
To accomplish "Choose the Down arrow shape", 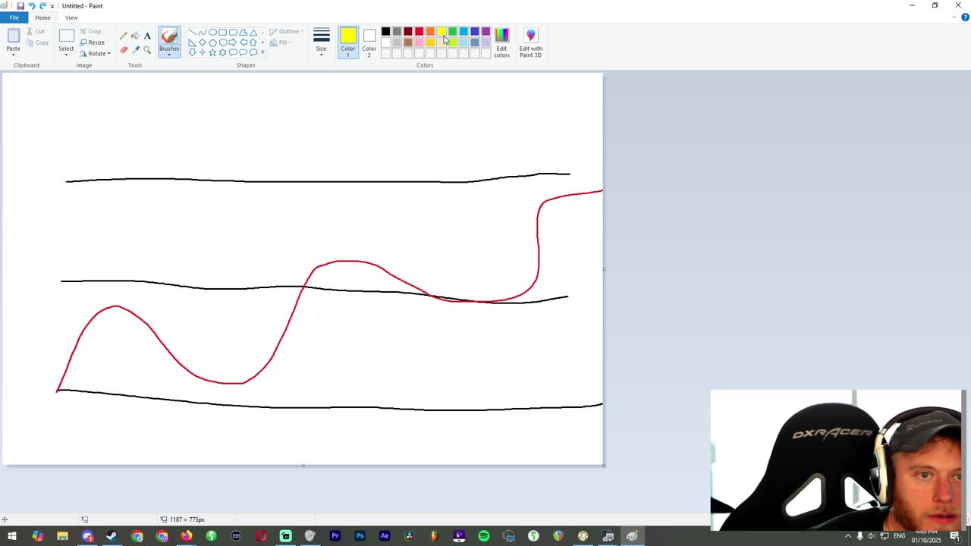I will point(193,52).
